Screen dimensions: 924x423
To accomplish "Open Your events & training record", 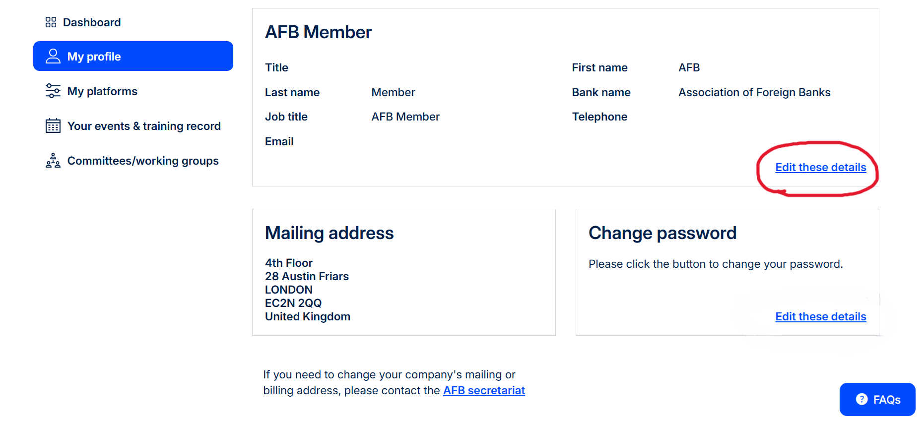I will pyautogui.click(x=133, y=126).
